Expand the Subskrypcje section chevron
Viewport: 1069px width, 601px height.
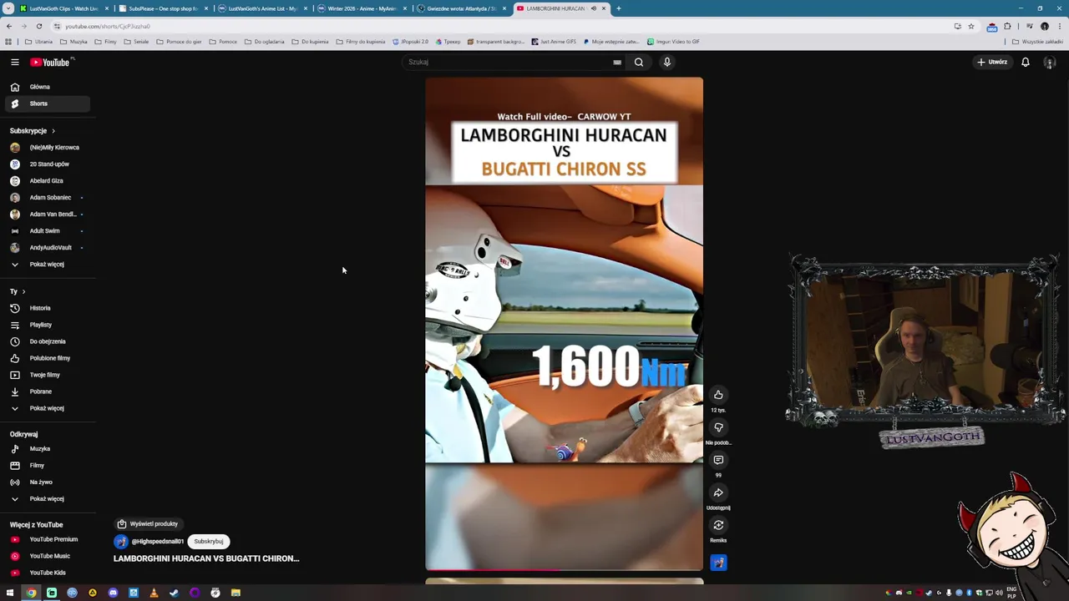(53, 131)
